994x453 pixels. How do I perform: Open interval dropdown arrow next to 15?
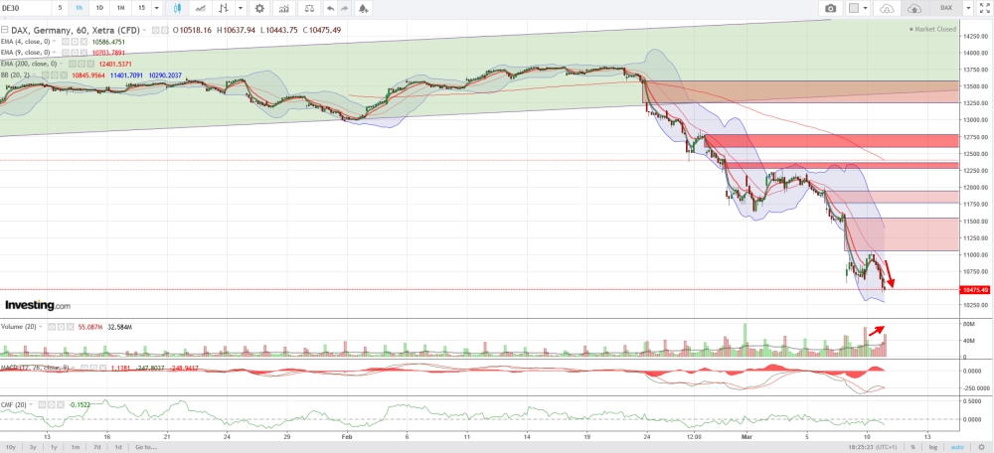[156, 8]
